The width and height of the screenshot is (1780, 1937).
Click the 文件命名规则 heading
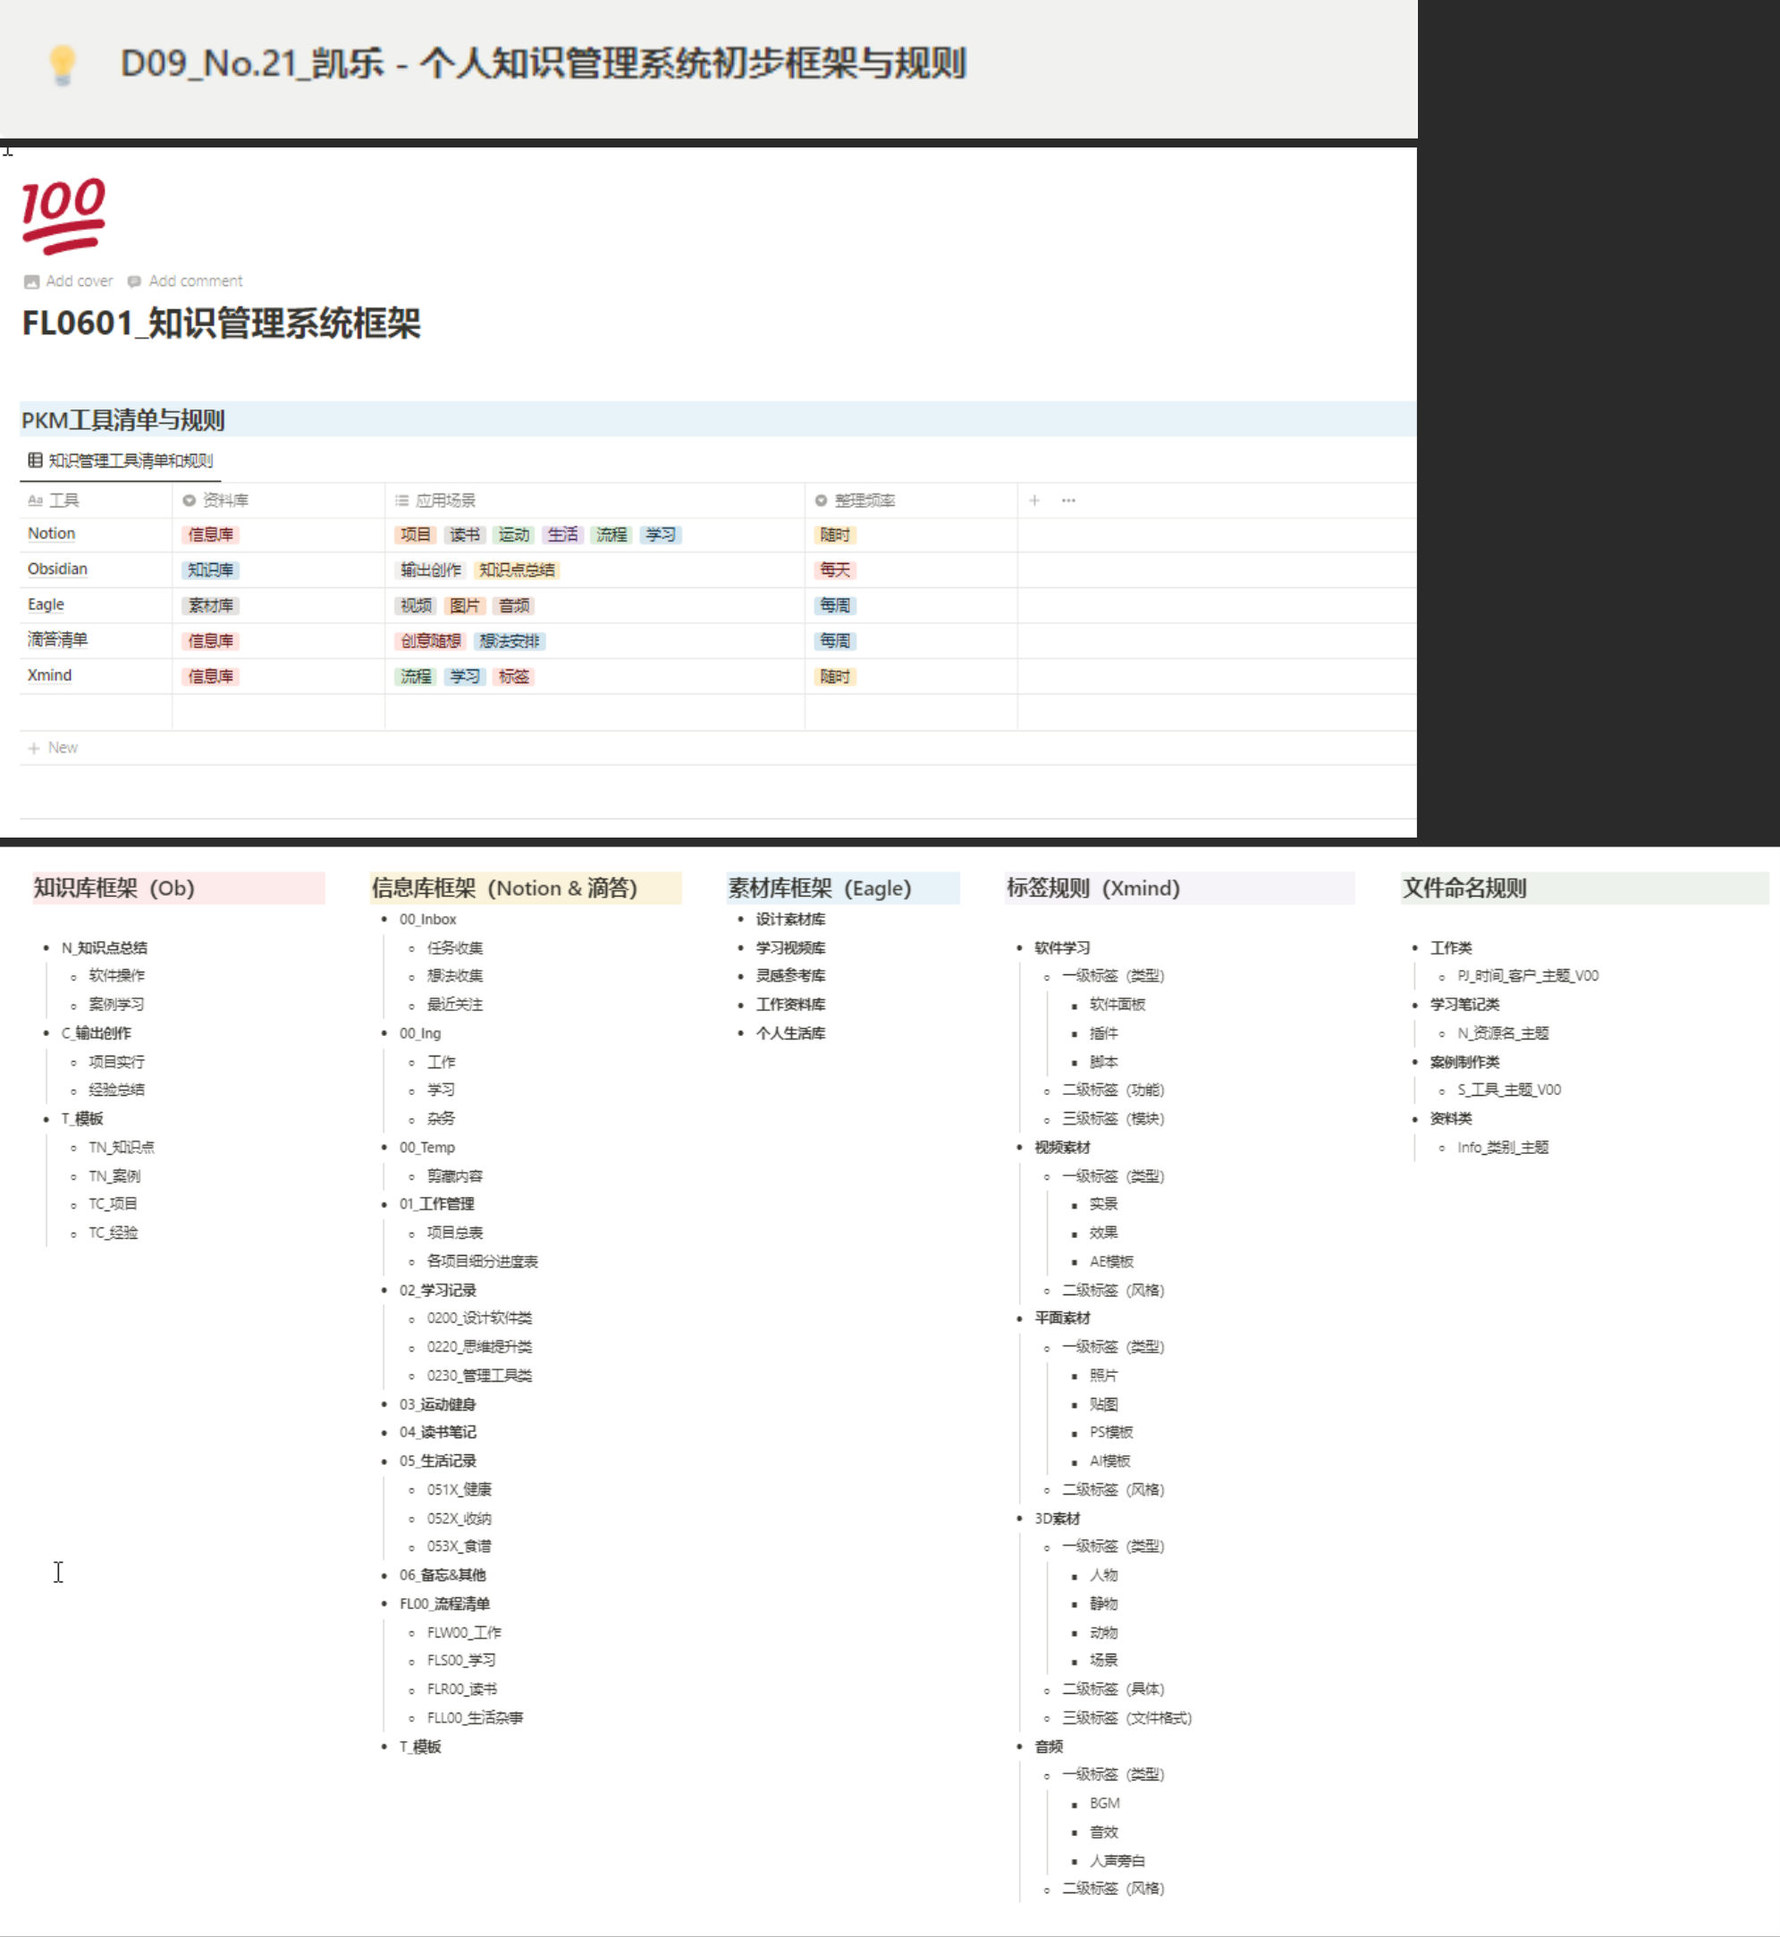coord(1465,888)
